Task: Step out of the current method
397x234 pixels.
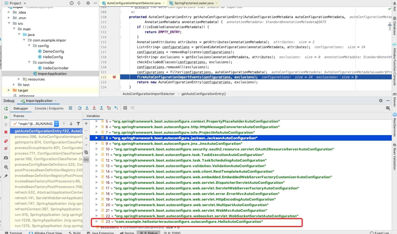Action: pos(101,108)
